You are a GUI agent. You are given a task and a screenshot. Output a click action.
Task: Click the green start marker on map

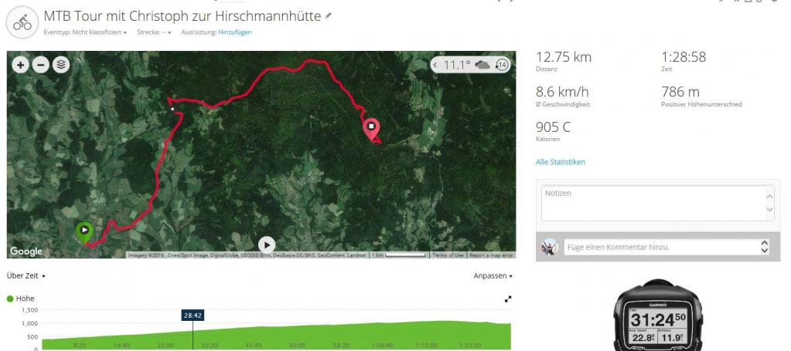click(84, 231)
